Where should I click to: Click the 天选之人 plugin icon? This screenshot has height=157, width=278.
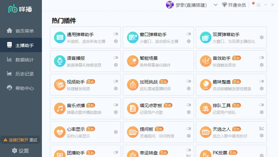pyautogui.click(x=205, y=132)
